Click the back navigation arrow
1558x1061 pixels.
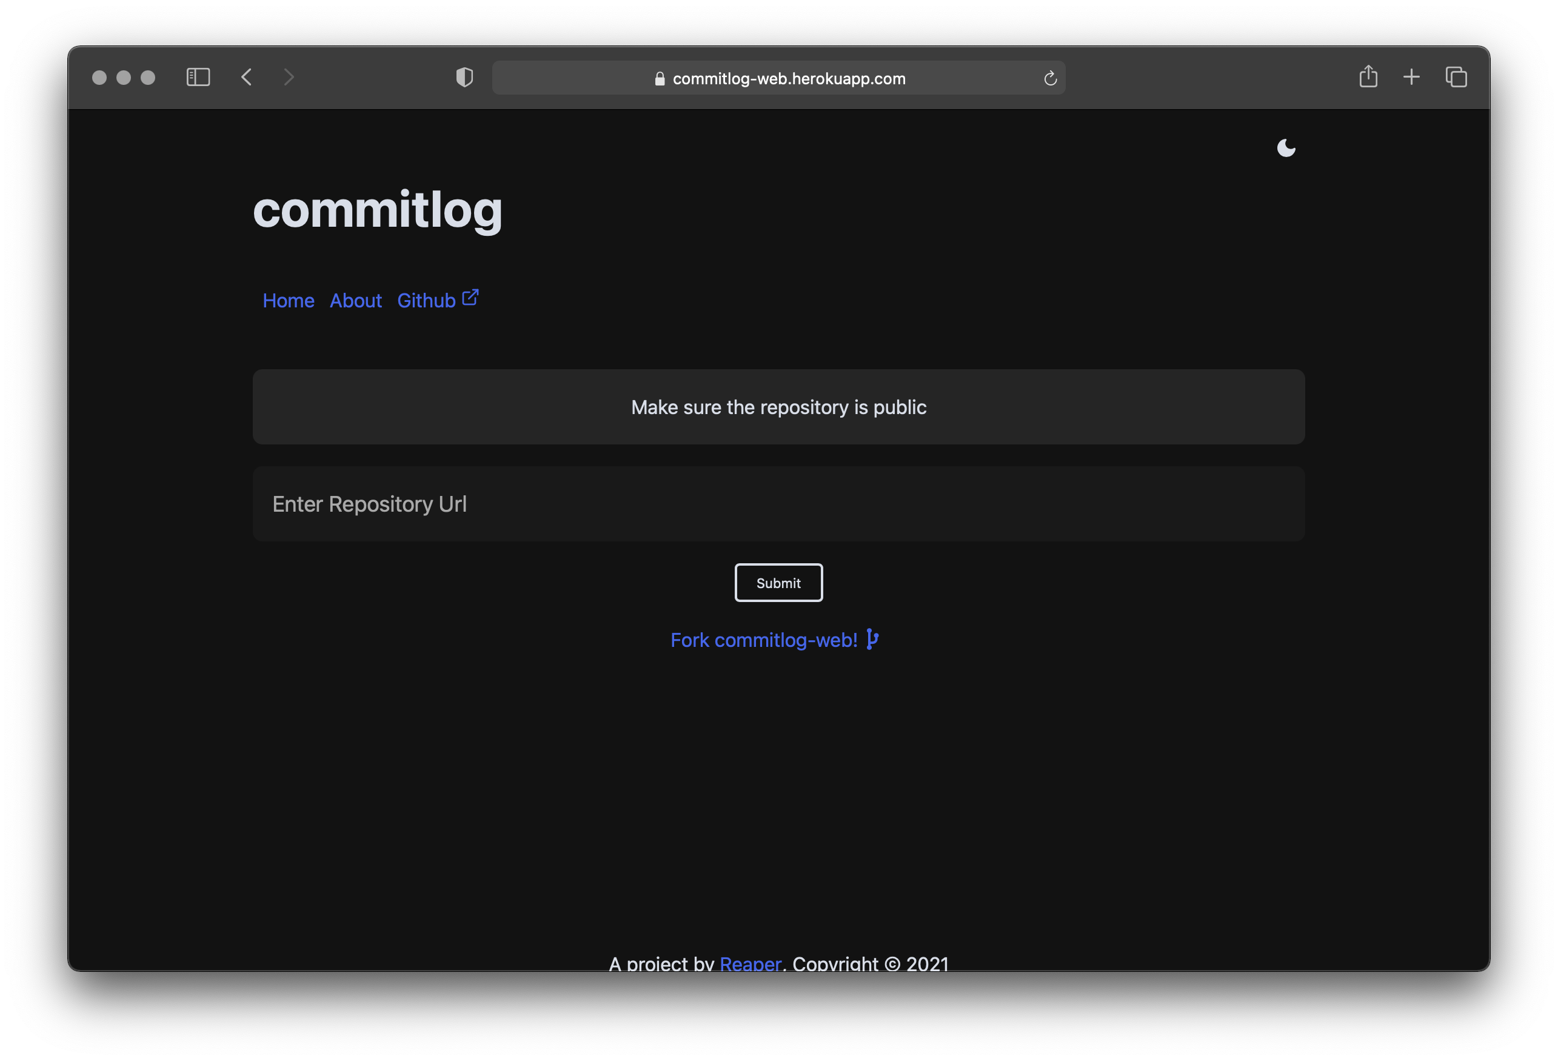[x=247, y=77]
